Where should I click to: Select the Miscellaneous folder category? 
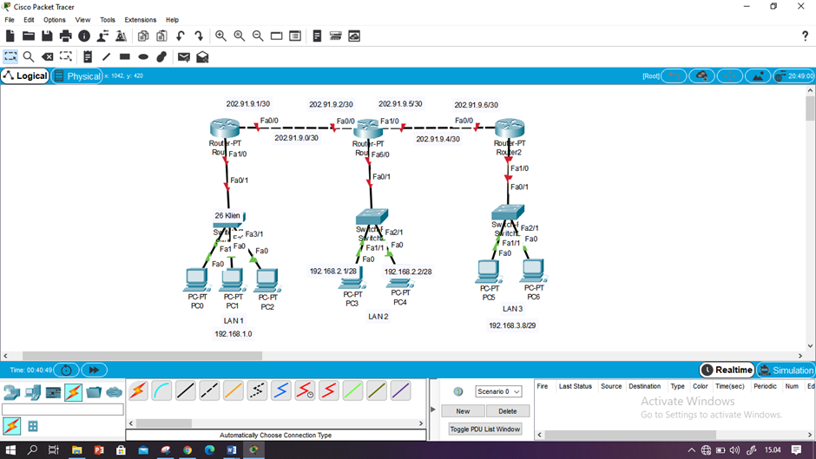tap(94, 392)
